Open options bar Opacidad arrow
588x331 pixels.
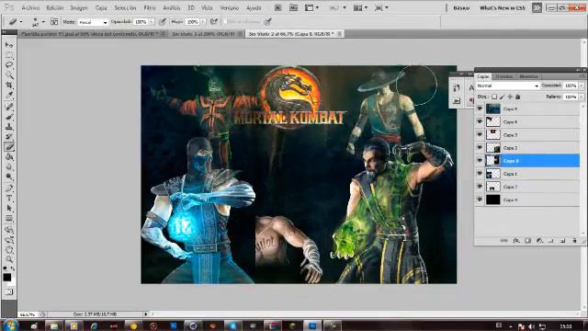[x=152, y=22]
